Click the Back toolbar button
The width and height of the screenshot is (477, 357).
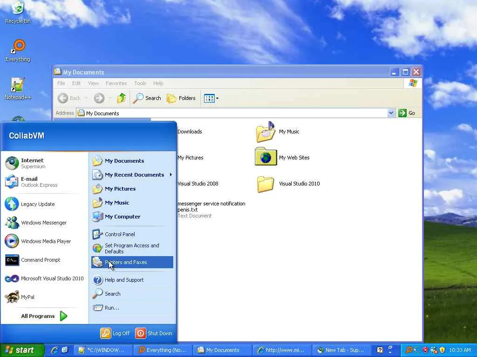tap(69, 98)
